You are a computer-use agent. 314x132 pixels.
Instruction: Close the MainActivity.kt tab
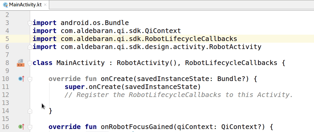point(45,5)
